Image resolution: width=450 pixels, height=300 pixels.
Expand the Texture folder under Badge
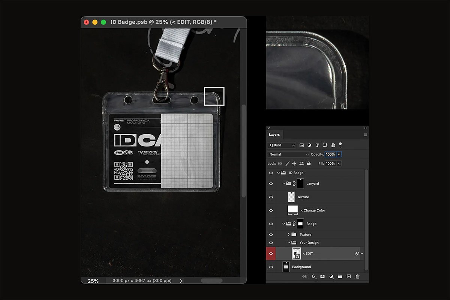pos(289,234)
